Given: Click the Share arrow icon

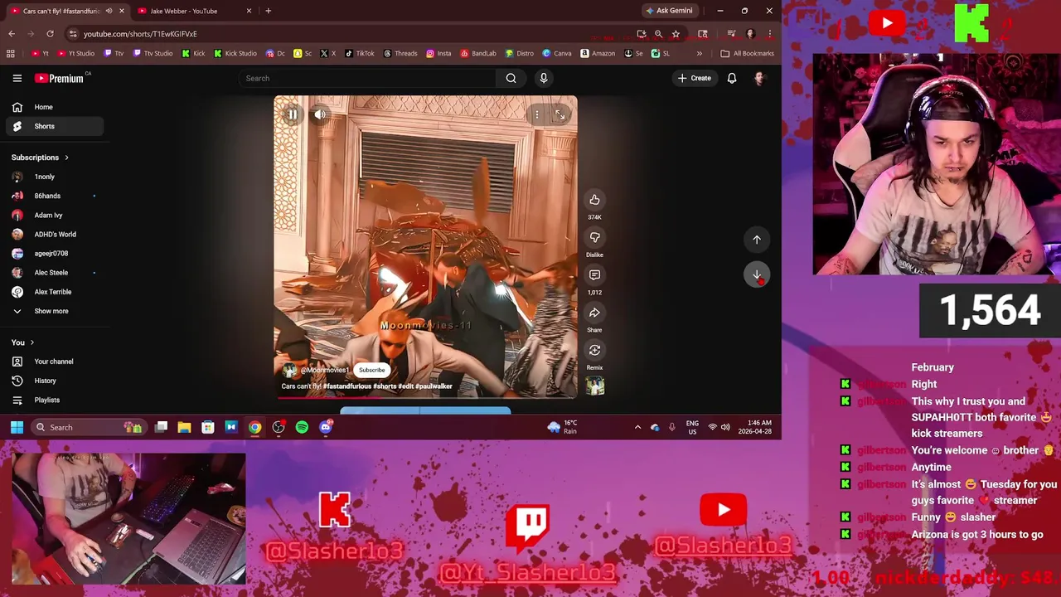Looking at the screenshot, I should pyautogui.click(x=594, y=313).
